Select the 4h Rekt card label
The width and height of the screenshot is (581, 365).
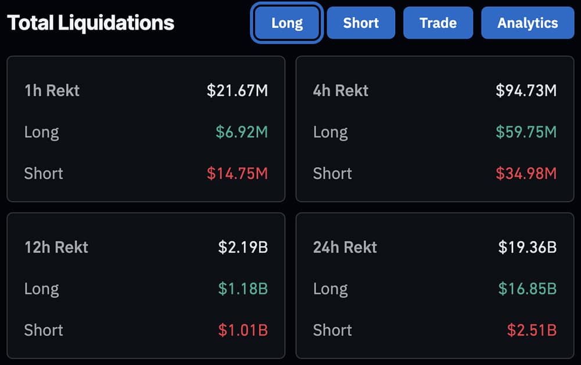coord(340,91)
